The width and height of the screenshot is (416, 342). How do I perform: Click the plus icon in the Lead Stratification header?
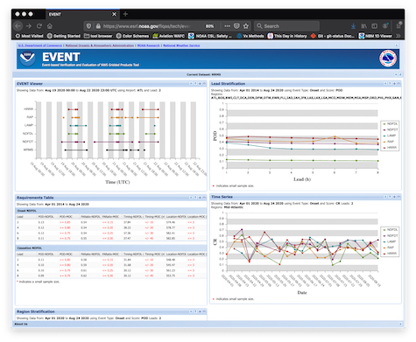point(394,84)
